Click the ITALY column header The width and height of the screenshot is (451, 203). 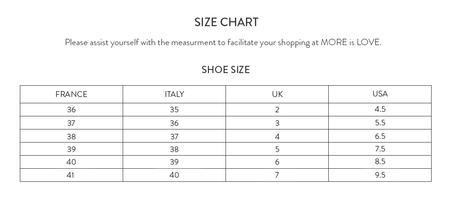point(174,94)
